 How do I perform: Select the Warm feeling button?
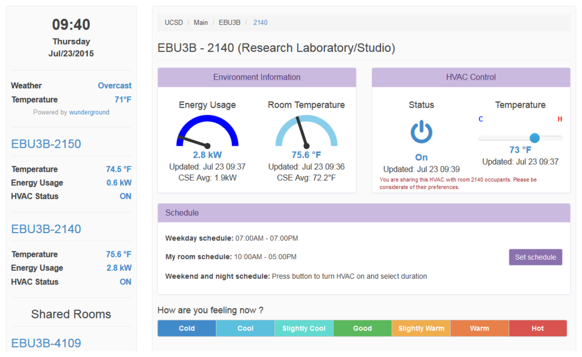pos(480,328)
